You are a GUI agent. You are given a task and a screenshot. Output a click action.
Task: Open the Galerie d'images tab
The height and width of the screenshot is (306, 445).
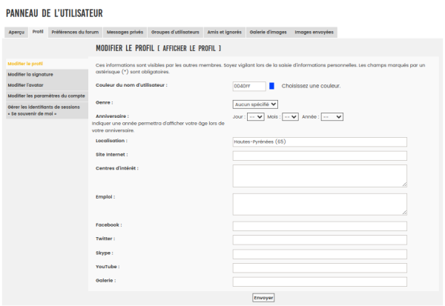coord(268,32)
